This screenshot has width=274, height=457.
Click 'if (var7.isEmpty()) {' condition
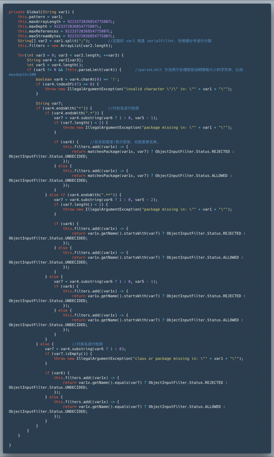click(x=68, y=354)
